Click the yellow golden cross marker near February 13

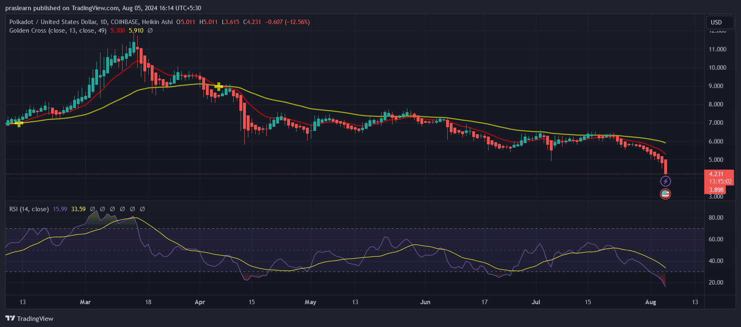[19, 123]
